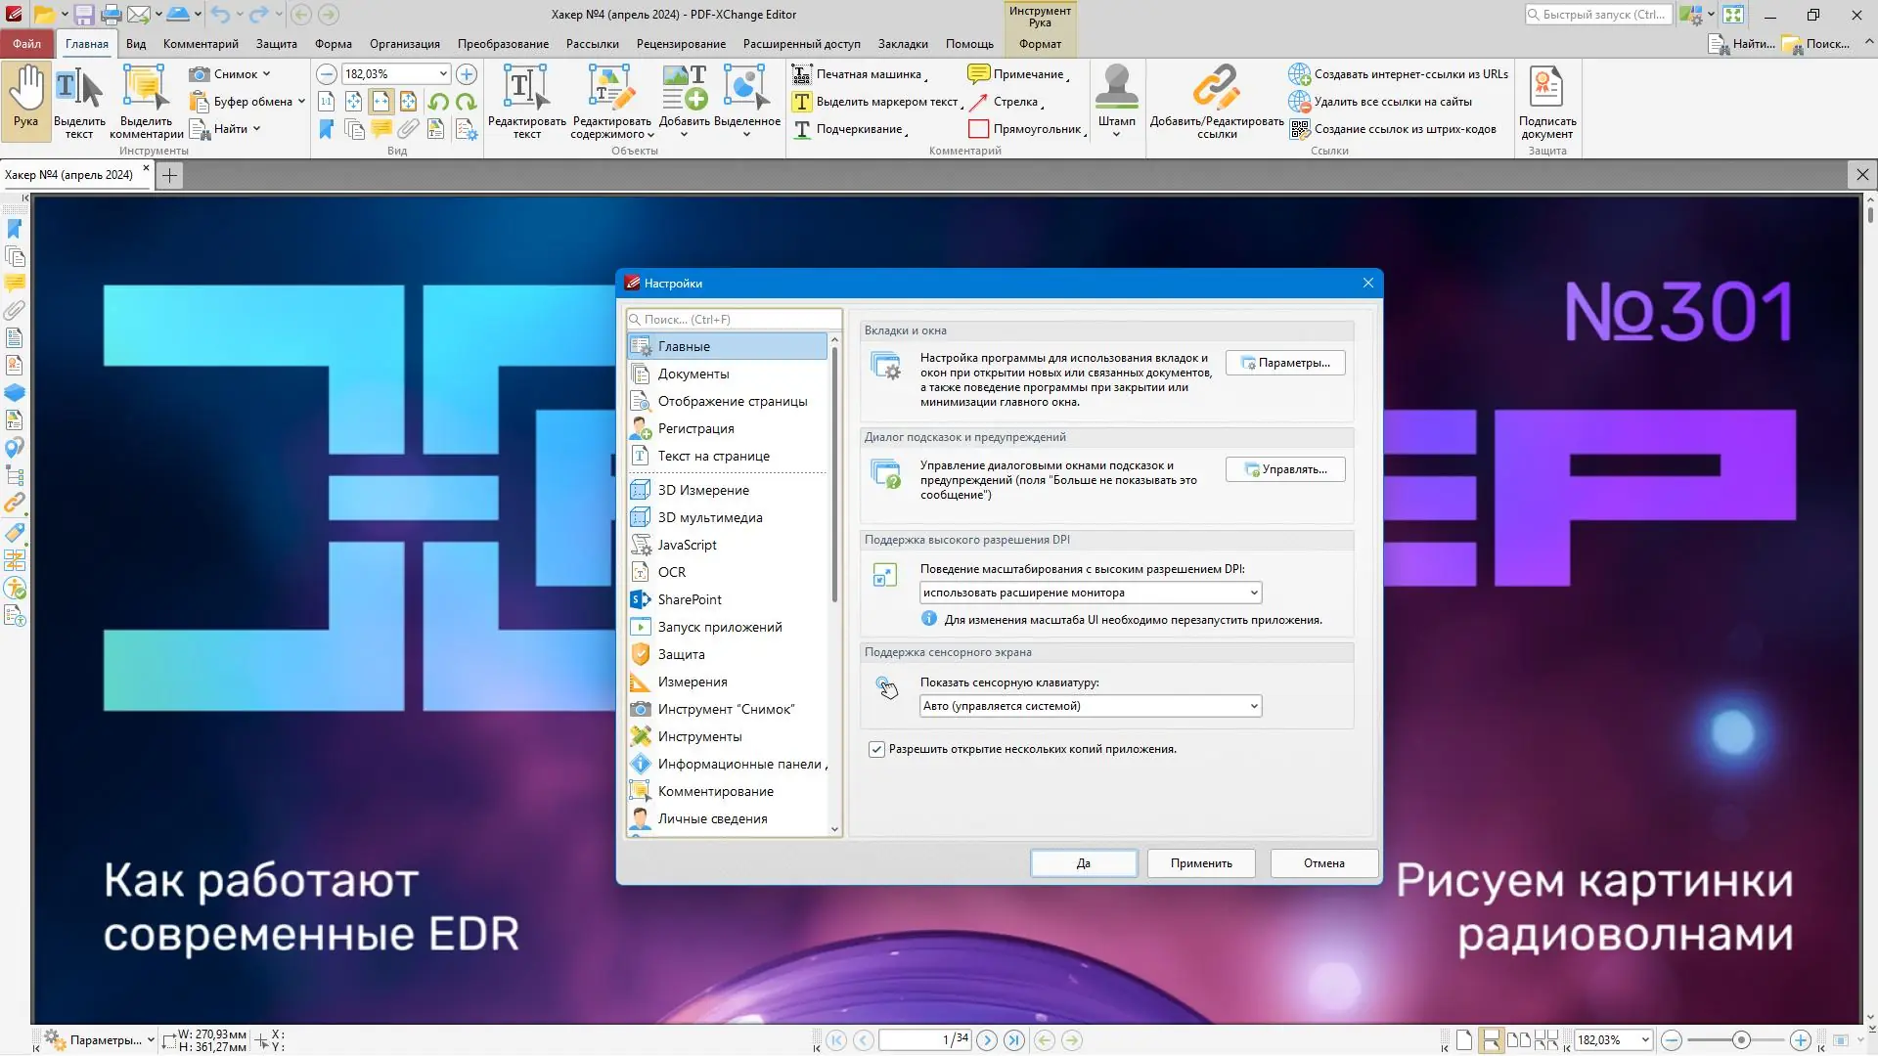Select JavaScript in the settings category list

[687, 545]
